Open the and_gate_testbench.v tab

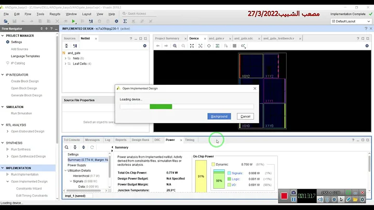click(x=278, y=38)
